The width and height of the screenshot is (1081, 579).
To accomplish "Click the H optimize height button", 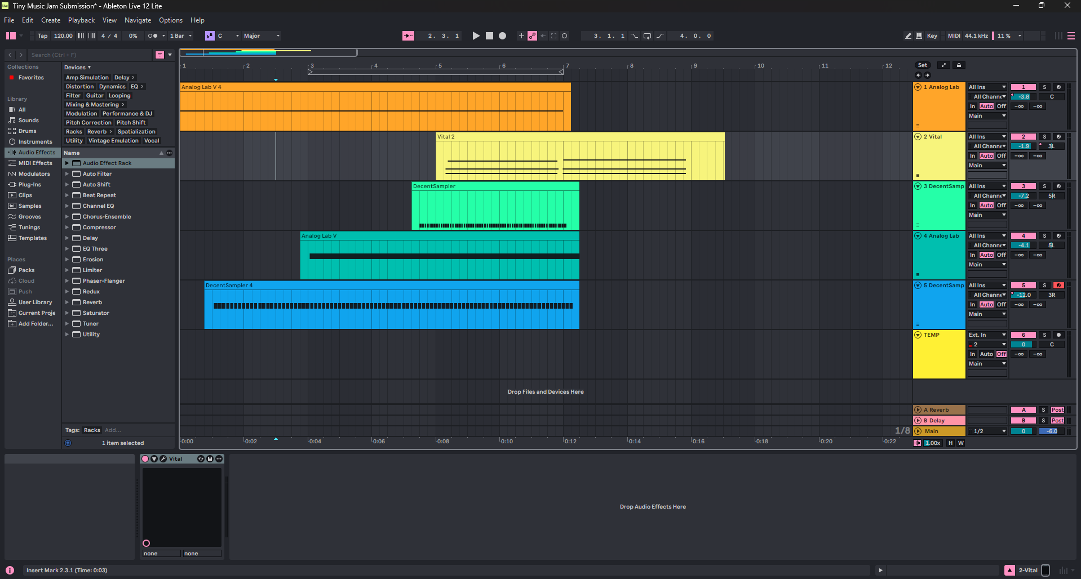I will (951, 443).
